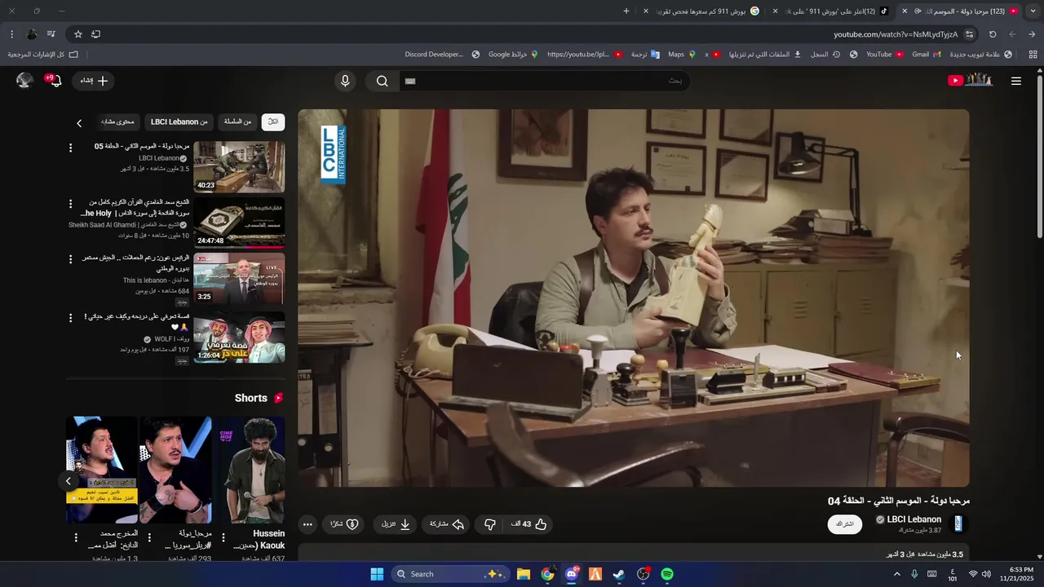Open كل الإشارات المرجعية bookmarks folder
1044x587 pixels.
[43, 55]
